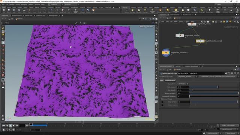The width and height of the screenshot is (240, 135).
Task: Add a Portal Light from shelf
Action: [202, 10]
